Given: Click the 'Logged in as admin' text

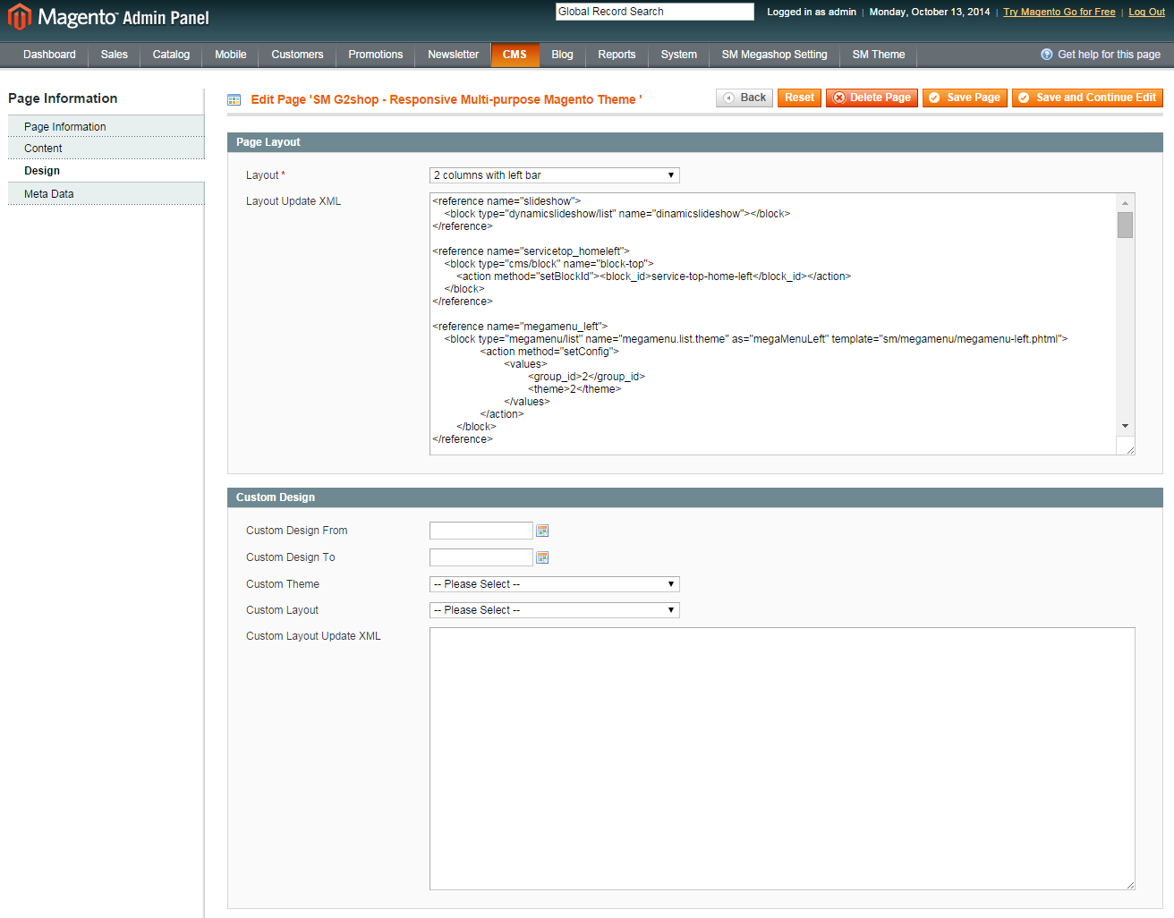Looking at the screenshot, I should (x=812, y=12).
